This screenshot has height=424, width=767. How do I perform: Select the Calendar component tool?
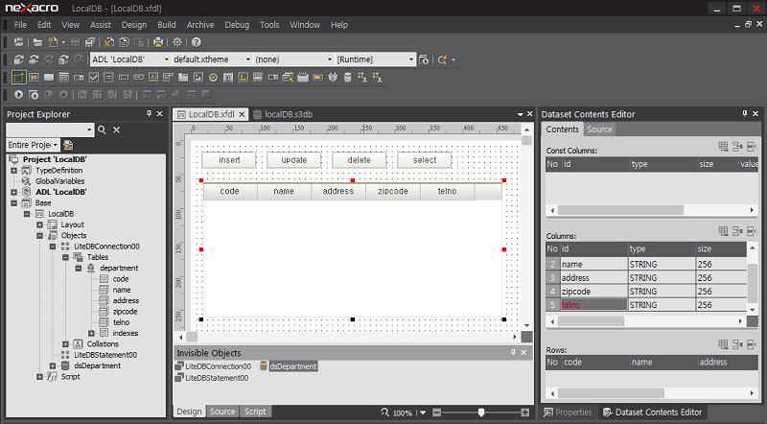[228, 78]
